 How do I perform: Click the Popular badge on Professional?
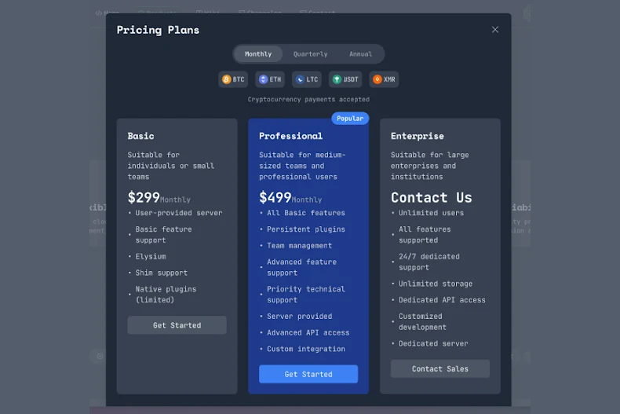pyautogui.click(x=350, y=119)
